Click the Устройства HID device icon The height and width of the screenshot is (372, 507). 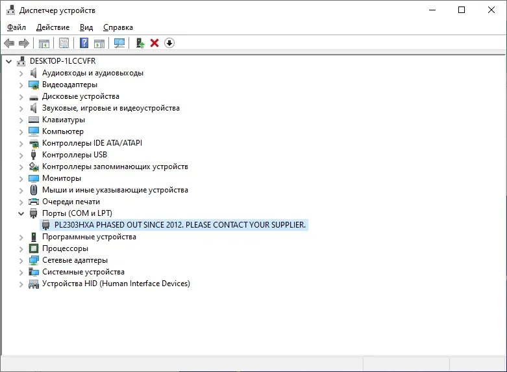[x=34, y=284]
